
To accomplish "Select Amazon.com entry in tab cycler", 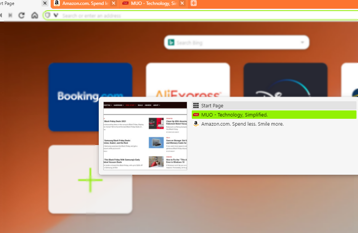I will click(x=274, y=124).
